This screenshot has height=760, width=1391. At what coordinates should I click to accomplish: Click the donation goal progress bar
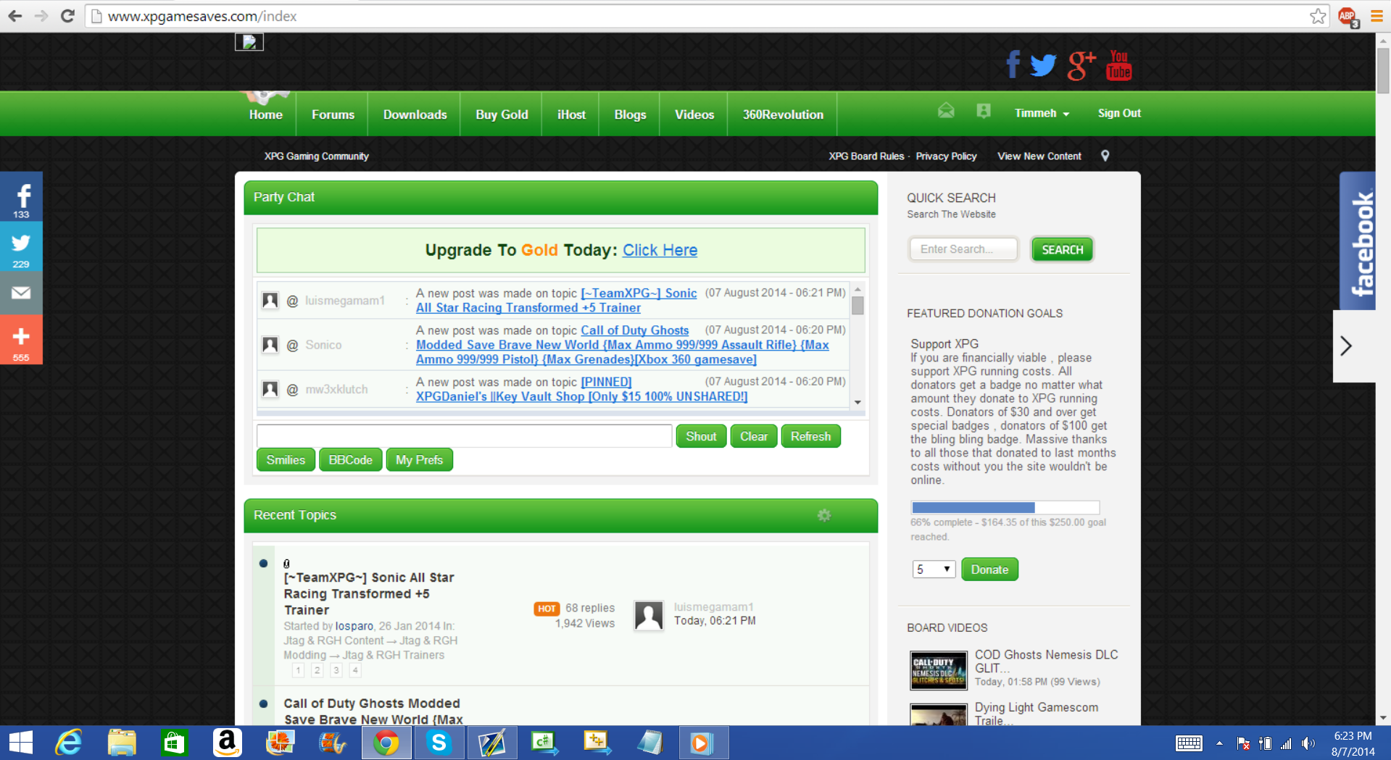pyautogui.click(x=1005, y=507)
